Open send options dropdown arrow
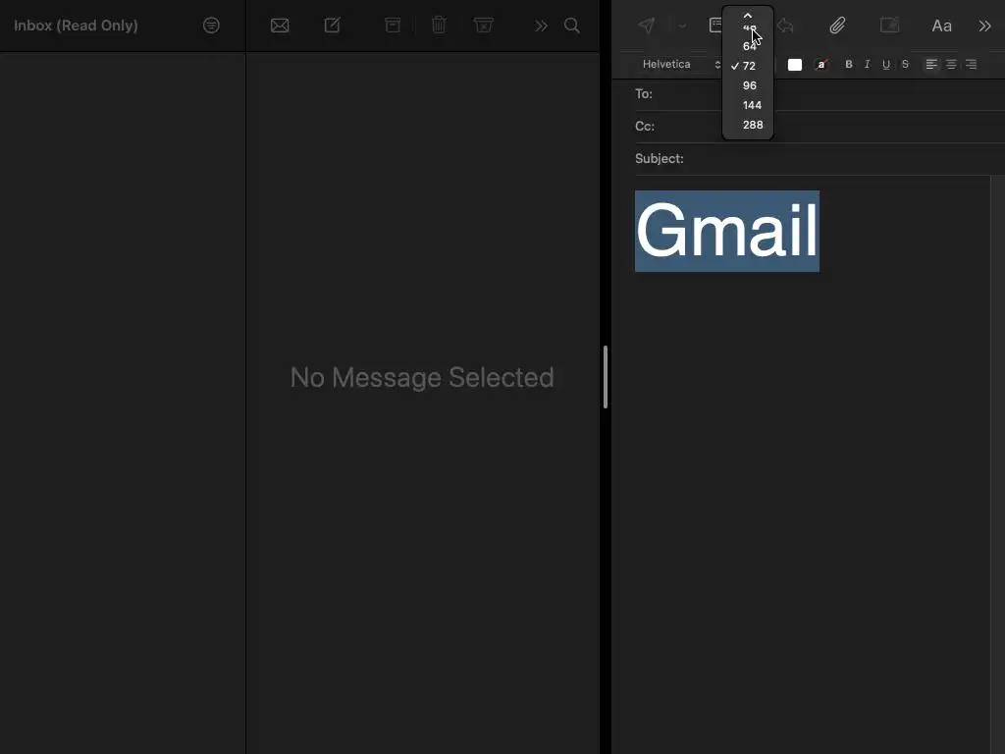This screenshot has height=754, width=1005. (683, 27)
